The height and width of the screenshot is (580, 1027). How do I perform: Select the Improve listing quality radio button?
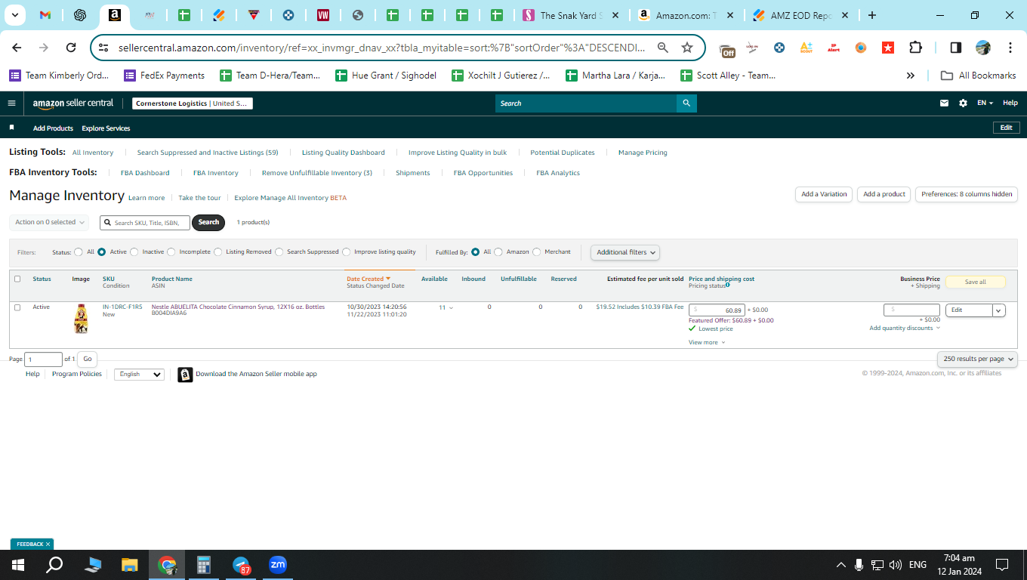[x=347, y=252]
